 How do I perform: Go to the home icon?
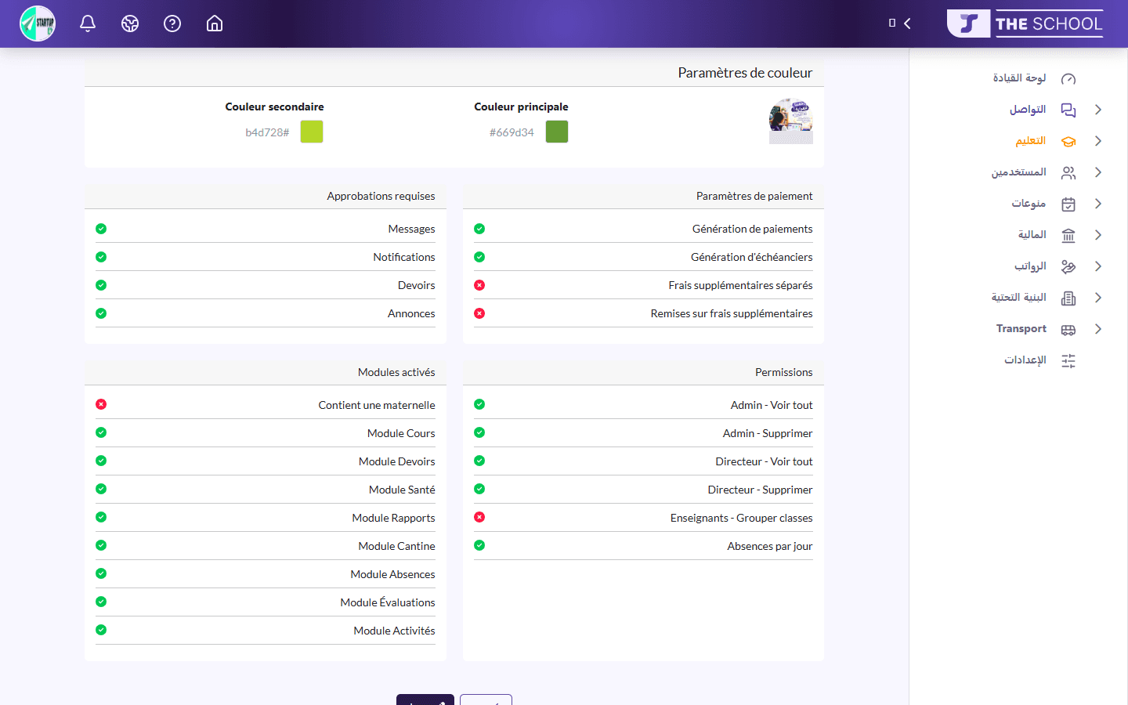point(215,23)
